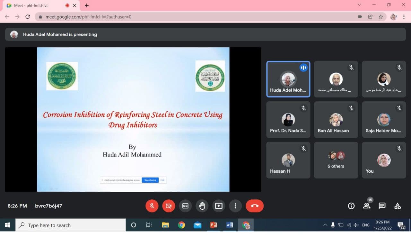Show the participants list
This screenshot has height=237, width=411.
tap(367, 206)
